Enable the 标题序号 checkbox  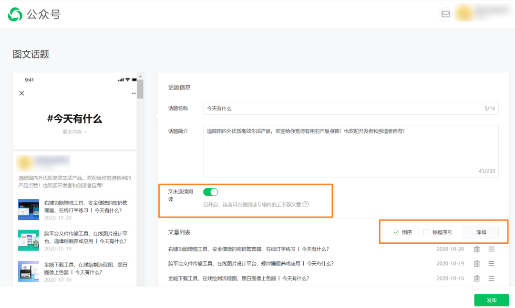point(426,232)
